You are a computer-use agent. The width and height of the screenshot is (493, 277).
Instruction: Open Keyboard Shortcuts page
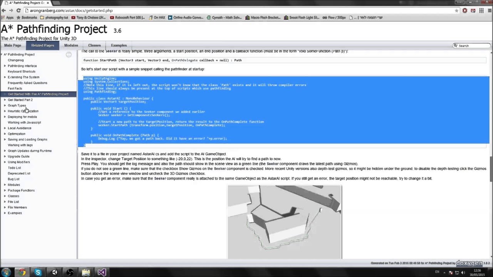(x=22, y=72)
